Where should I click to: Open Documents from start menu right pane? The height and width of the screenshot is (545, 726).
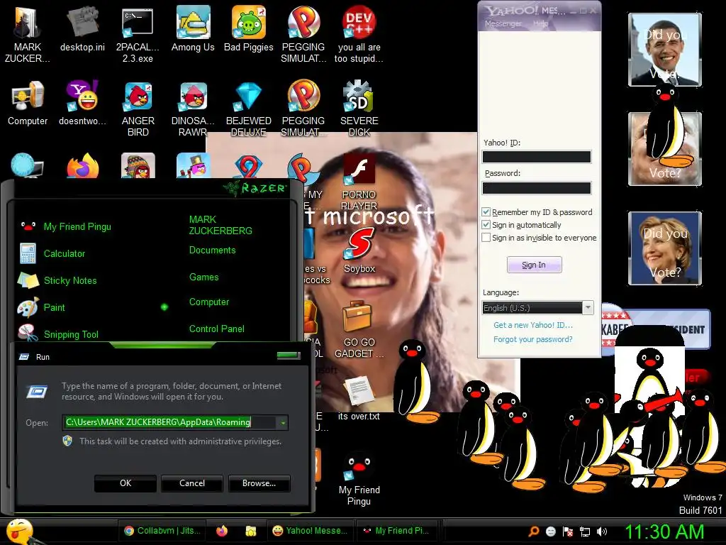point(212,251)
